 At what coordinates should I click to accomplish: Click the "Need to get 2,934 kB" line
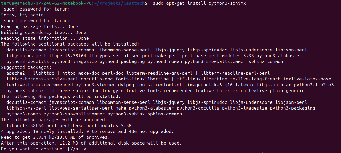55,137
